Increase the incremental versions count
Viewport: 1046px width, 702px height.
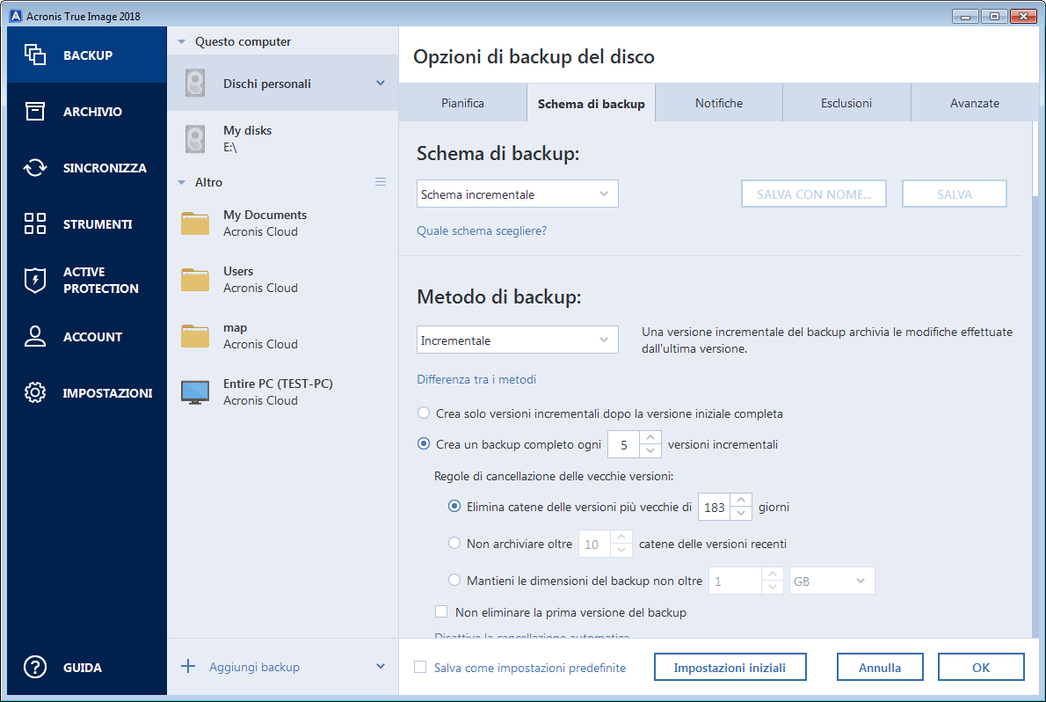650,437
